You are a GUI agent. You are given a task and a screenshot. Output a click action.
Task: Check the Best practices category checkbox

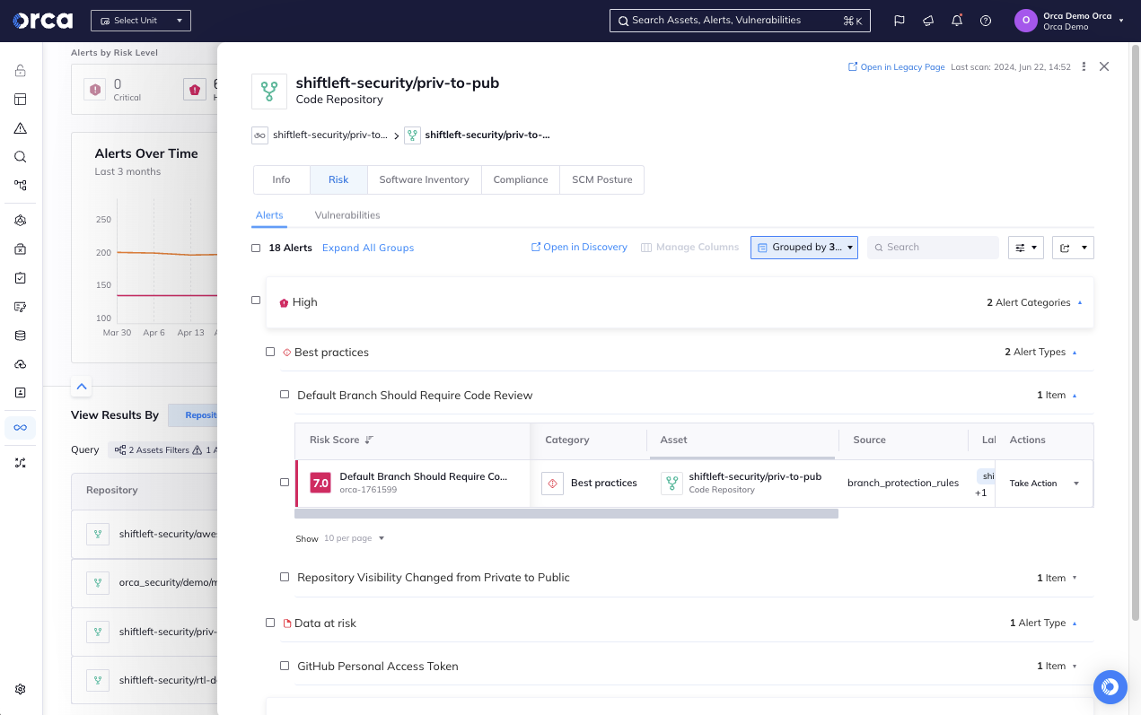270,352
